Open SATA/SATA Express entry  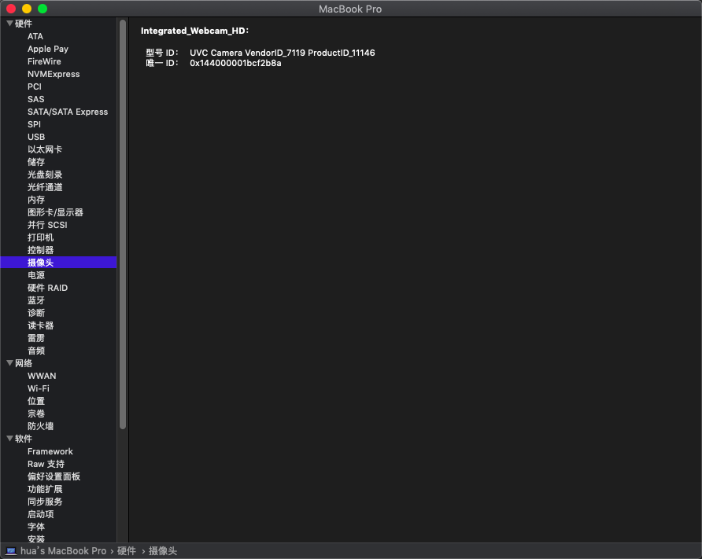pos(68,112)
